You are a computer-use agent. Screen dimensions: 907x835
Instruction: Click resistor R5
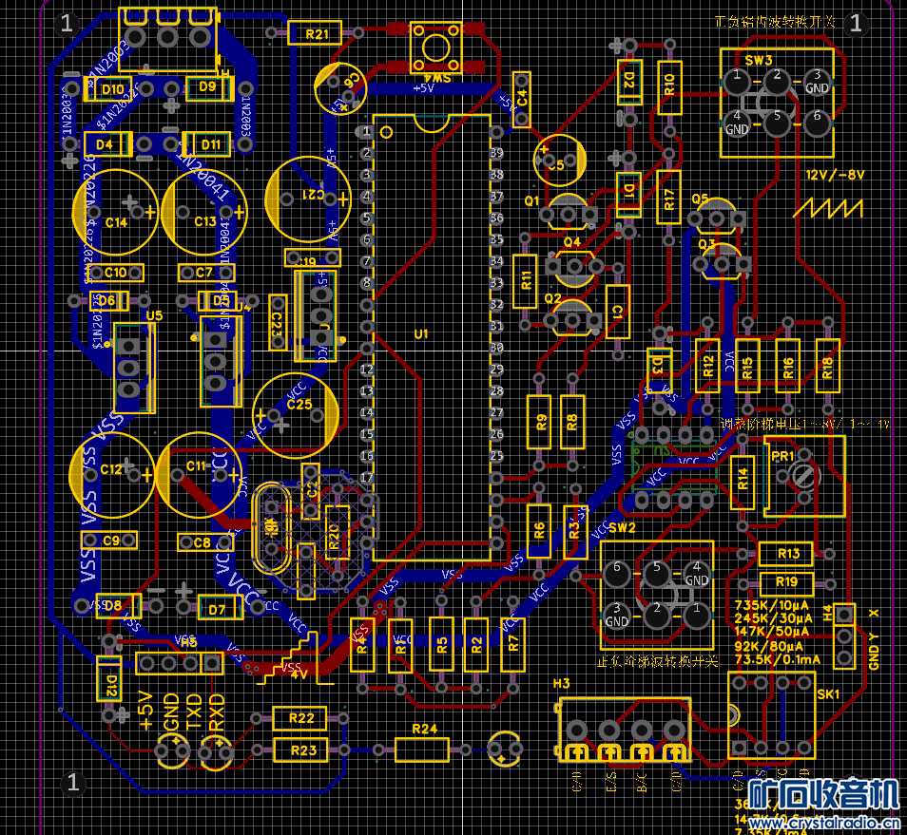point(441,645)
